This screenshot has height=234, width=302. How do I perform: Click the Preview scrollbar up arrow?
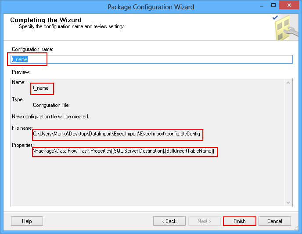coord(288,82)
